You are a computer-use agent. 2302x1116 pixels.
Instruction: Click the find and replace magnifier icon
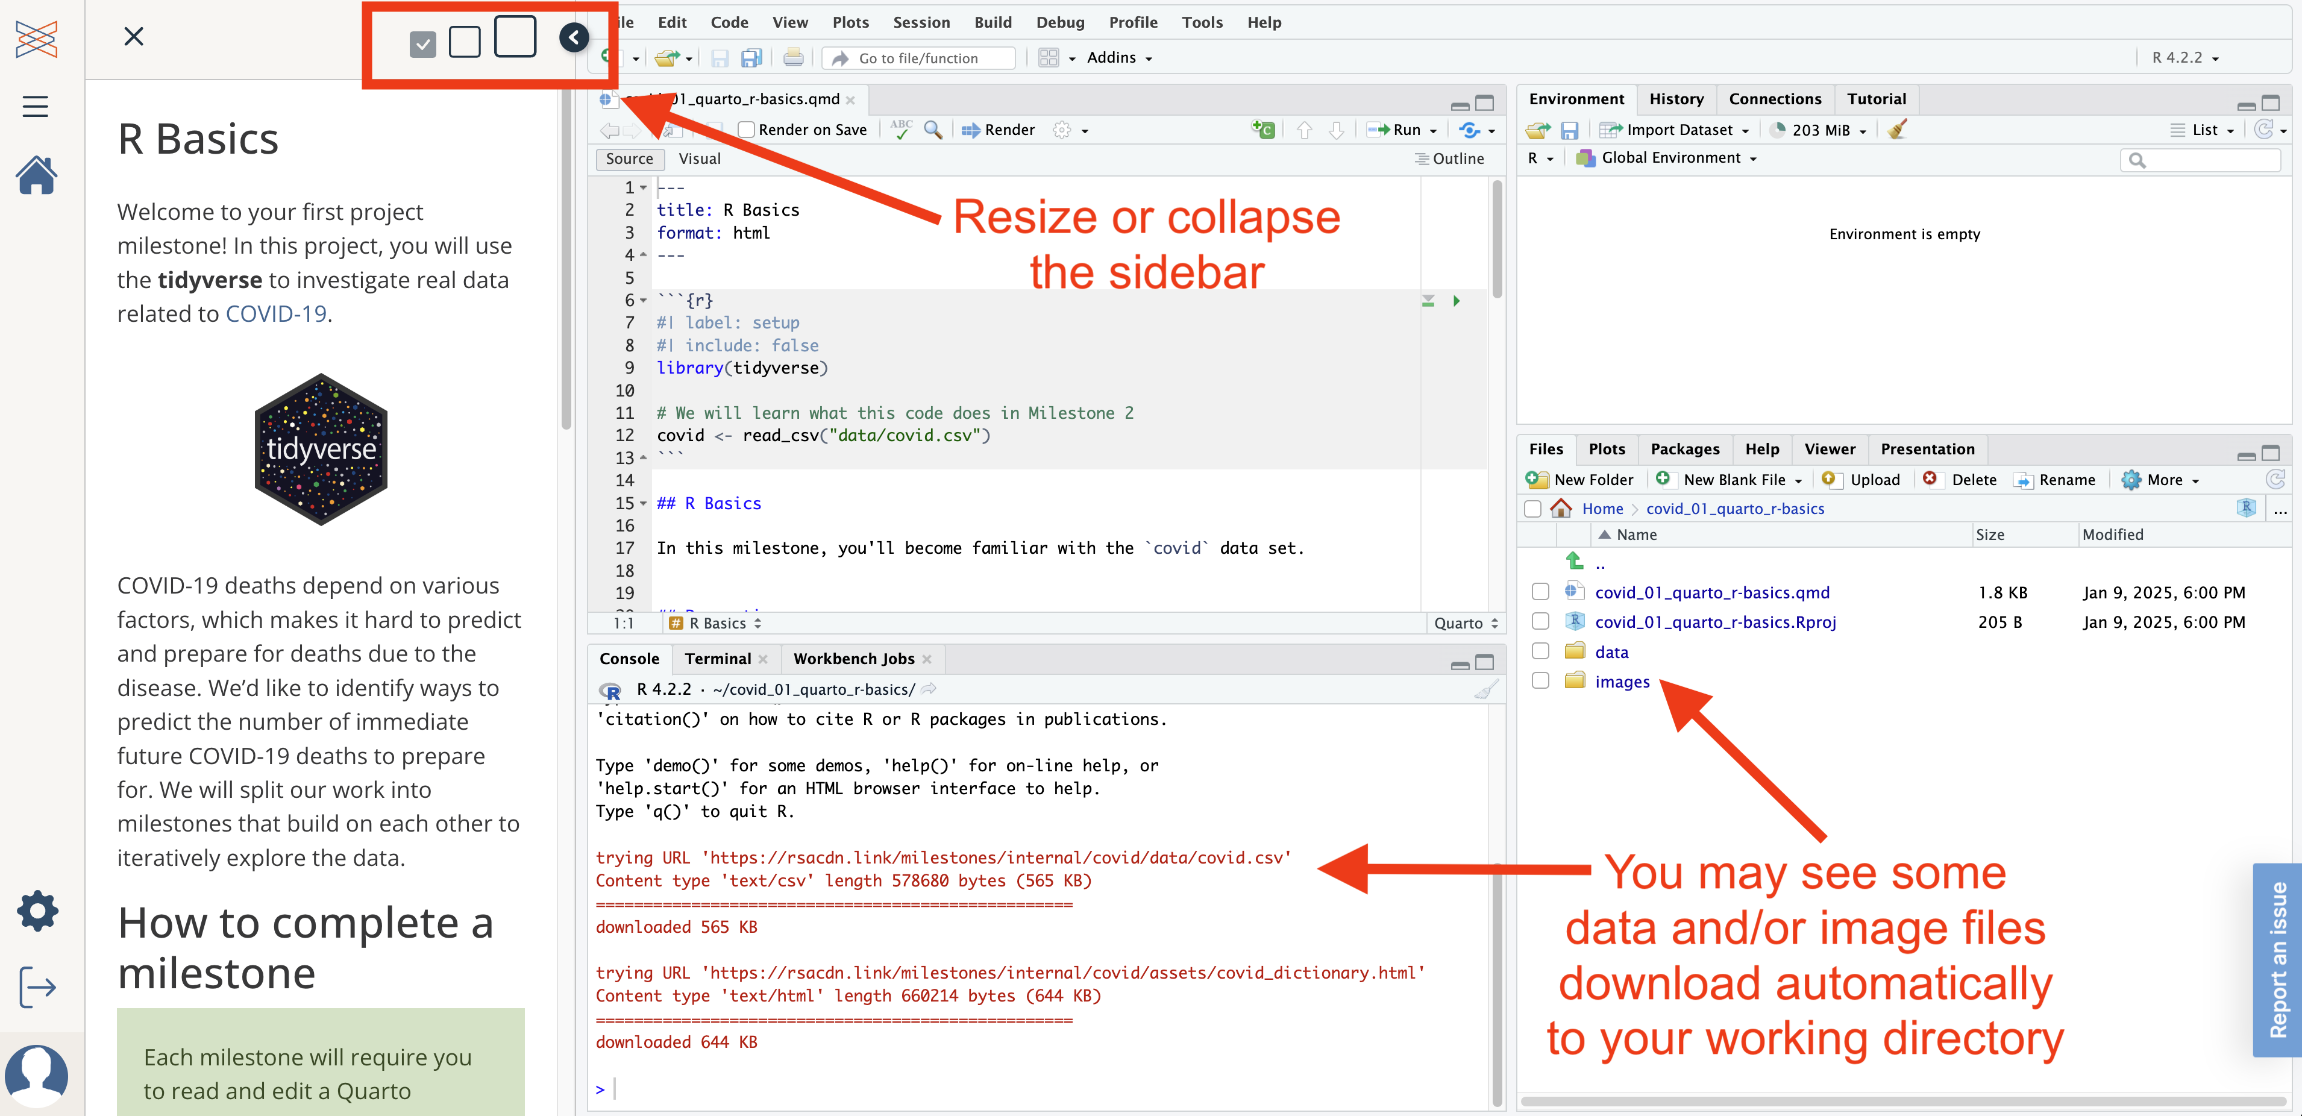pyautogui.click(x=932, y=130)
